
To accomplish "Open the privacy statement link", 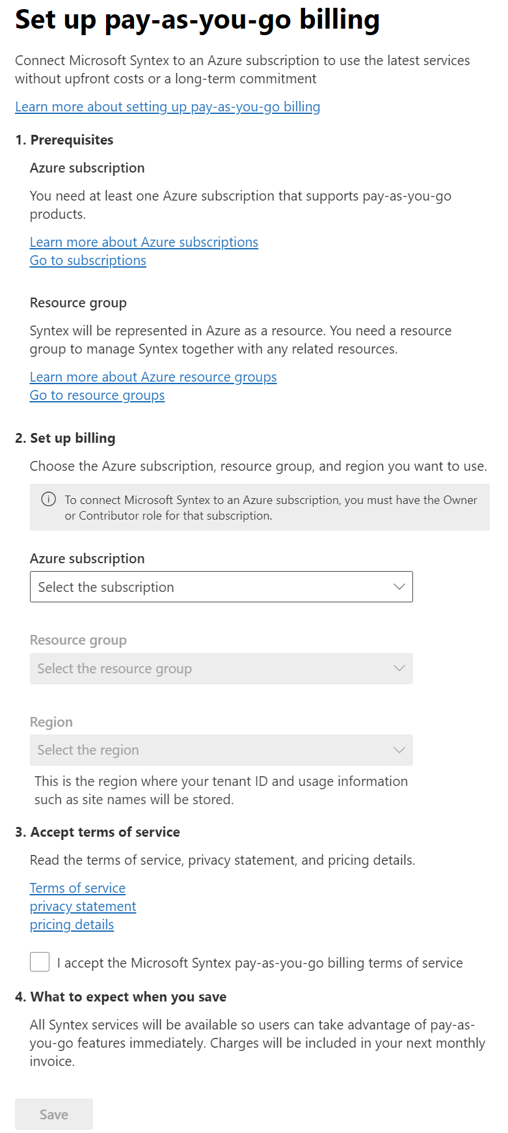I will [83, 906].
